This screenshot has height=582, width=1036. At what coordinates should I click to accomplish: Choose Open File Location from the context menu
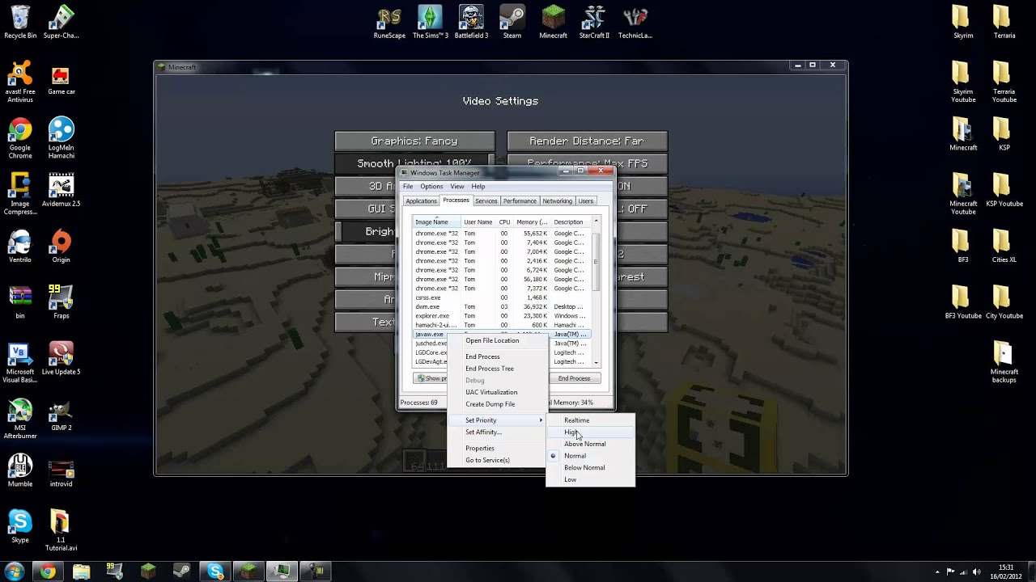coord(496,340)
